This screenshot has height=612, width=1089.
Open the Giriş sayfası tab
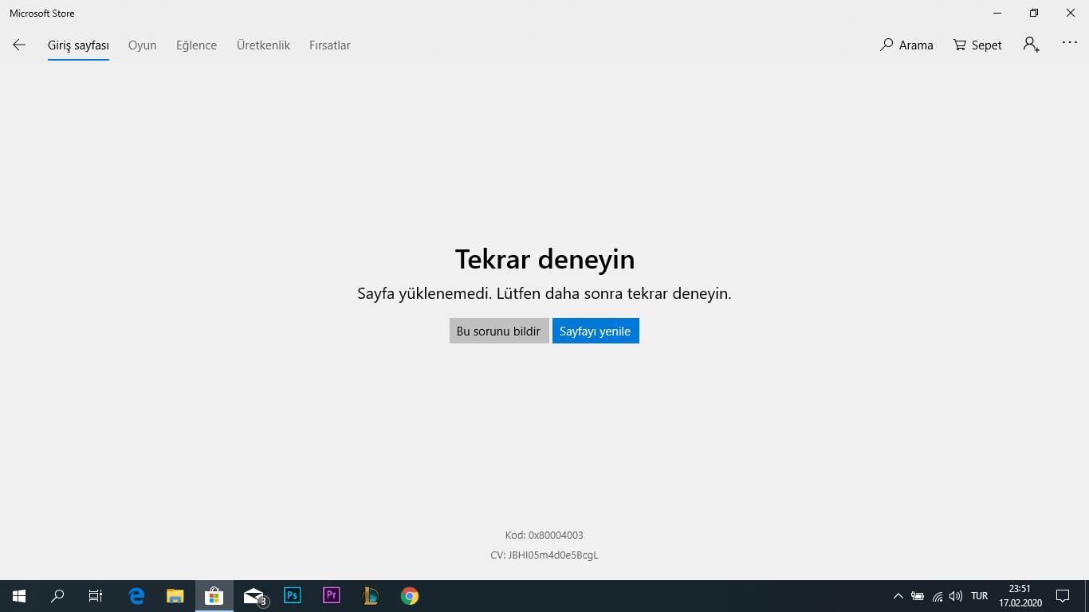point(78,45)
